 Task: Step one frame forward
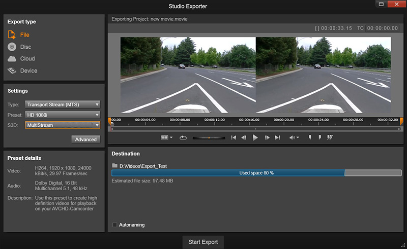pyautogui.click(x=267, y=137)
